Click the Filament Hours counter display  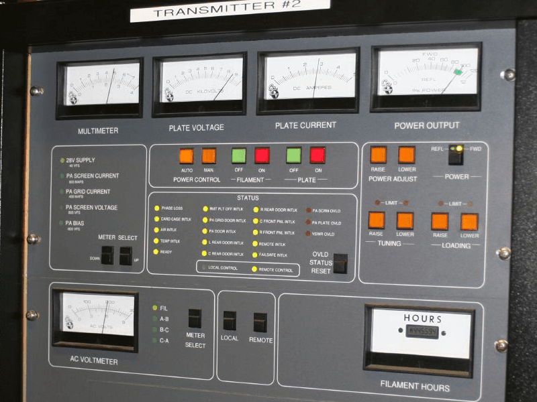[x=422, y=331]
